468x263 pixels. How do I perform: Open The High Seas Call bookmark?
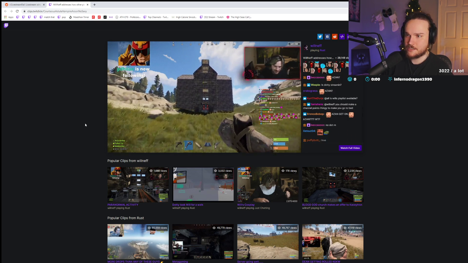239,17
